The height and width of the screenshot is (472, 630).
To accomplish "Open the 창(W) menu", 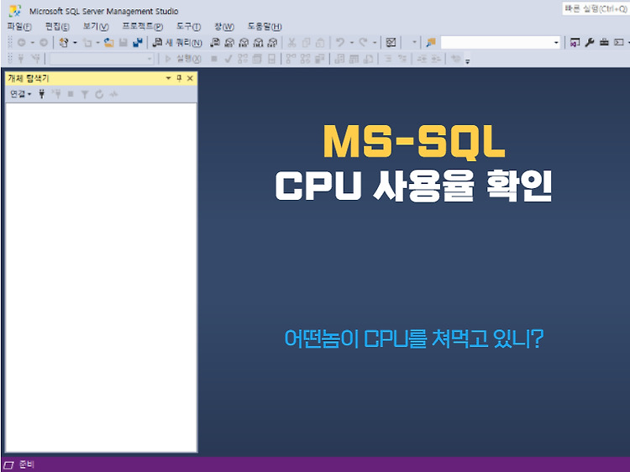I will (223, 27).
